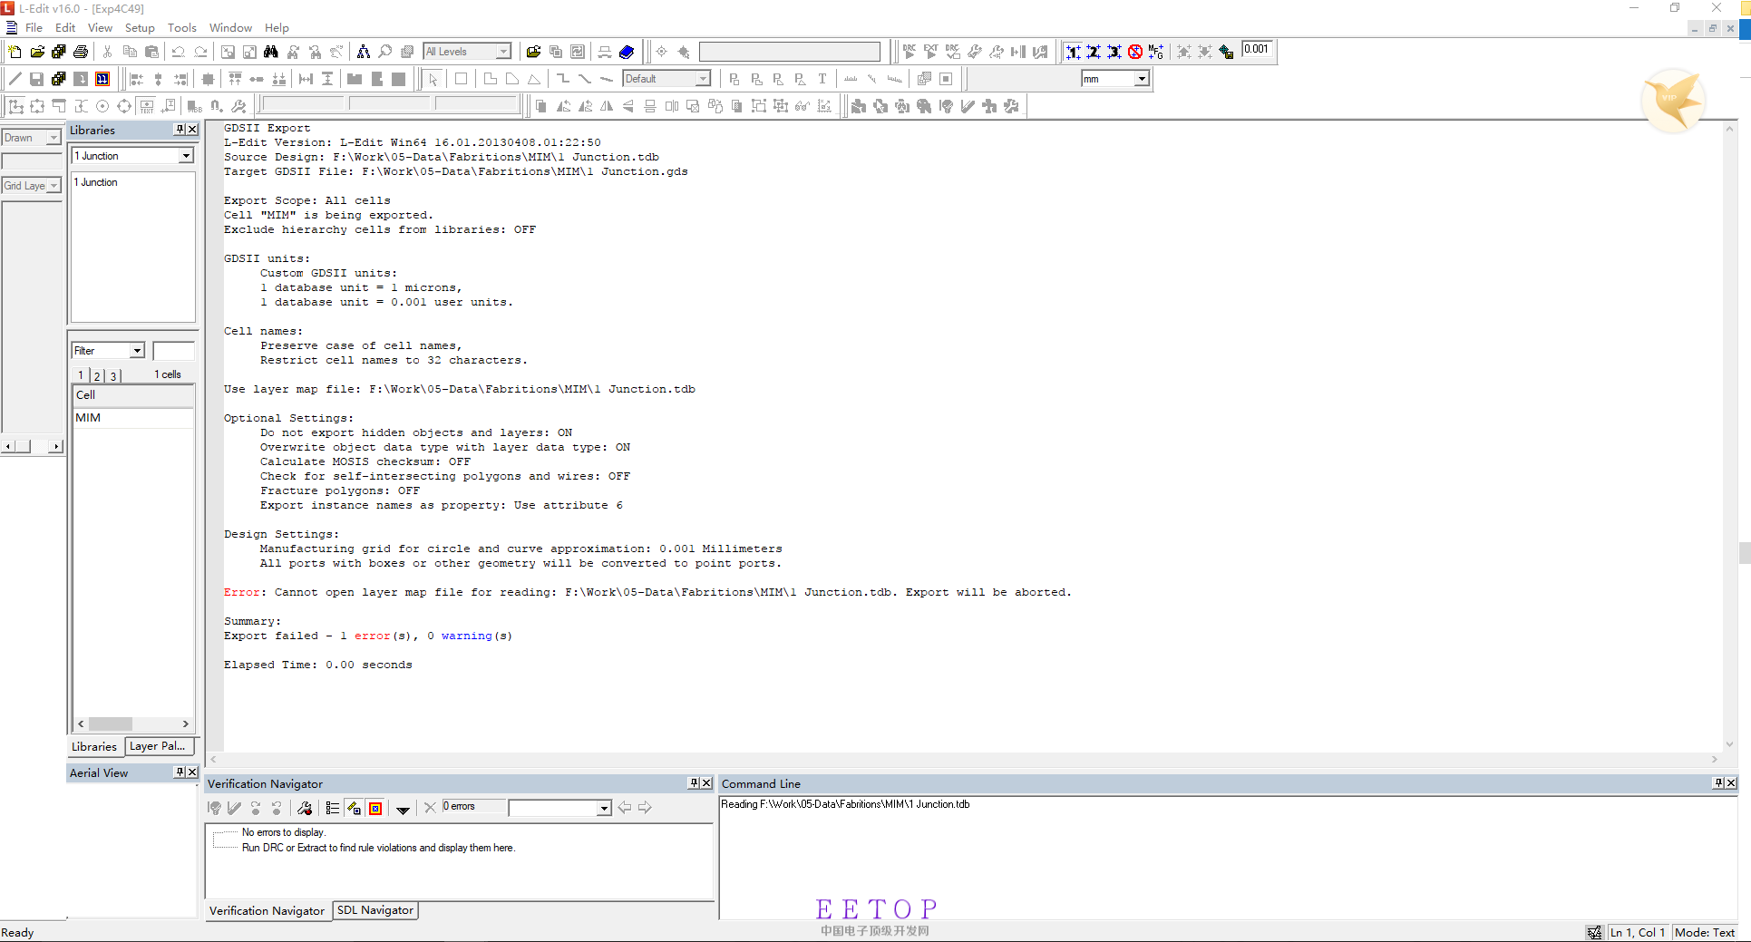Open the design hierarchy tree icon
Viewport: 1751px width, 942px height.
pos(363,52)
